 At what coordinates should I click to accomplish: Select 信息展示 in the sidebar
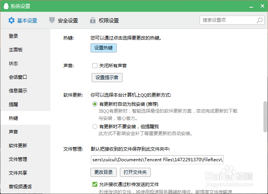click(26, 91)
